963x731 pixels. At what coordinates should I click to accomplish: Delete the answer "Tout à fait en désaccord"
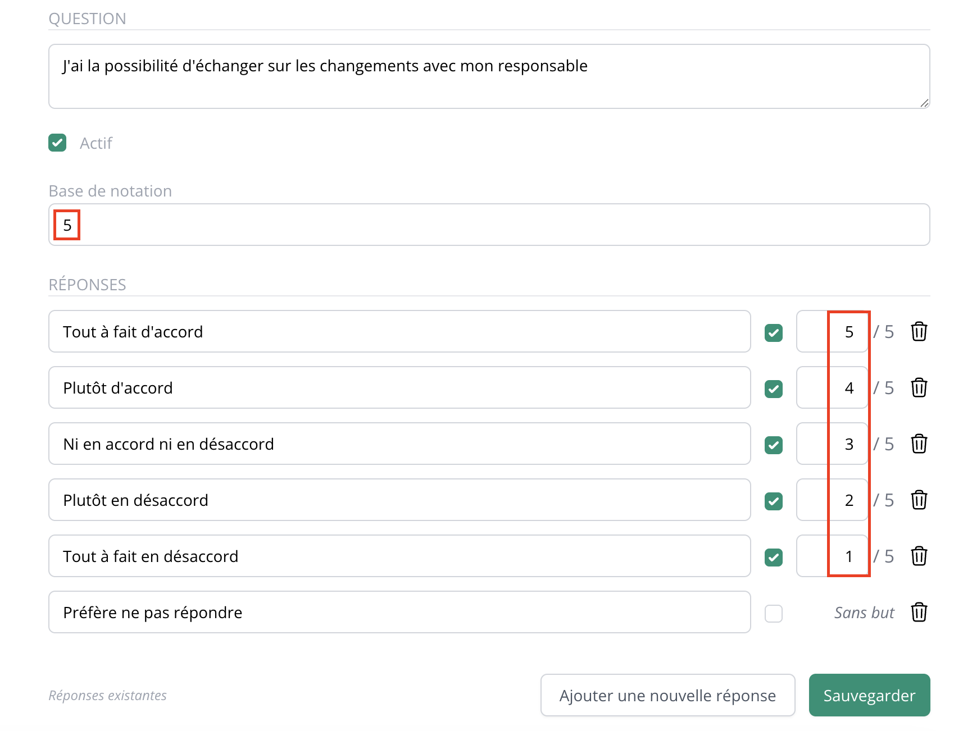point(919,556)
